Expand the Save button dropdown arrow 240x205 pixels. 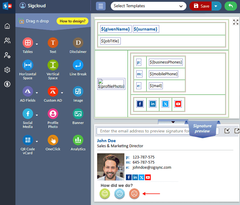click(x=216, y=6)
